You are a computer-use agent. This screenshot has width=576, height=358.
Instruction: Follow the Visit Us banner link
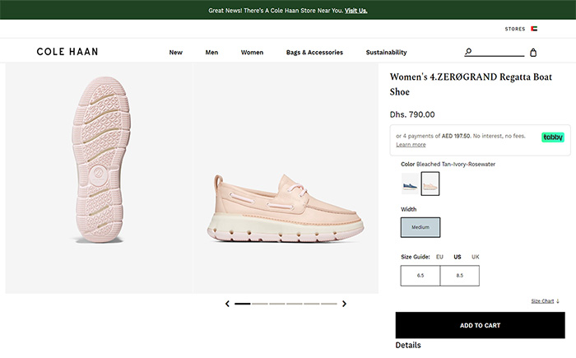pos(356,11)
